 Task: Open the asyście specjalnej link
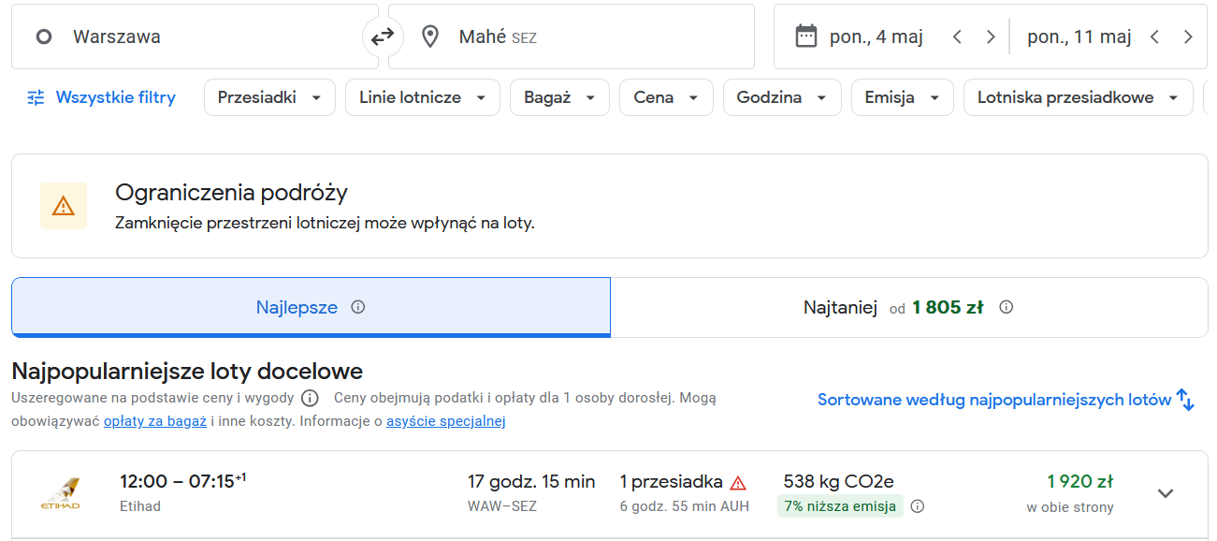point(446,421)
